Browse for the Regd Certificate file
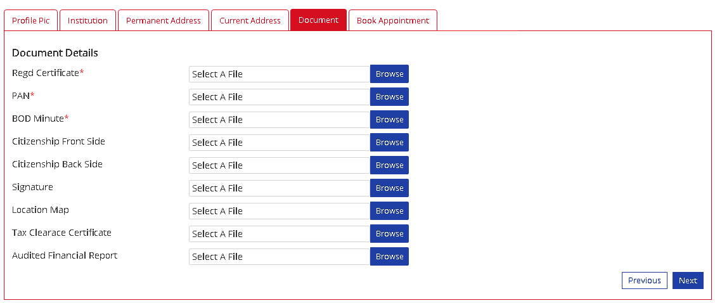This screenshot has height=303, width=715. 389,74
